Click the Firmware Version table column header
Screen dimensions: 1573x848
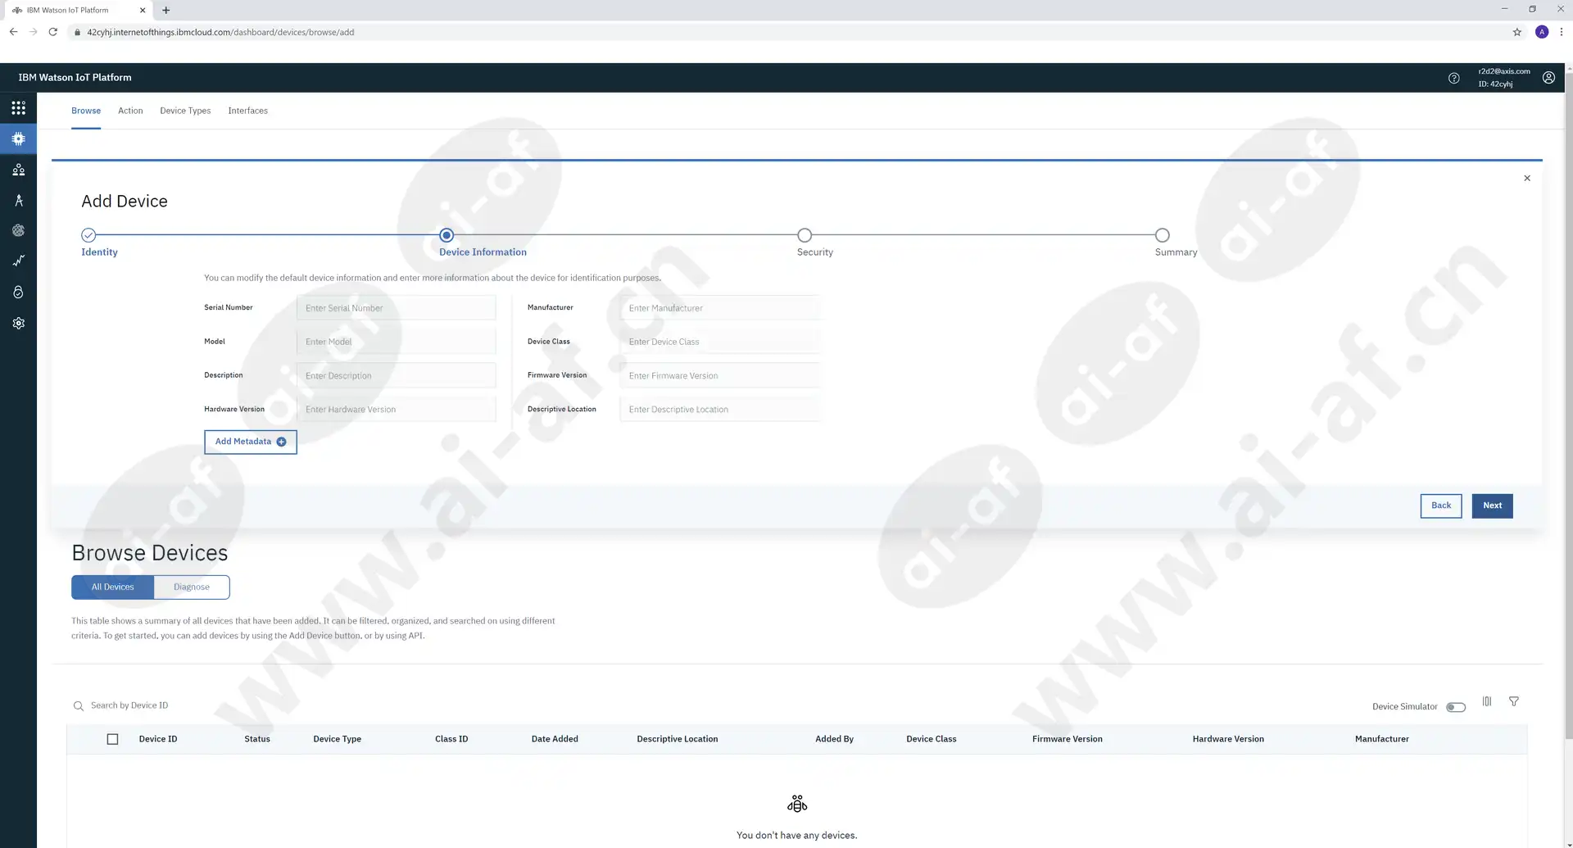pyautogui.click(x=1067, y=739)
